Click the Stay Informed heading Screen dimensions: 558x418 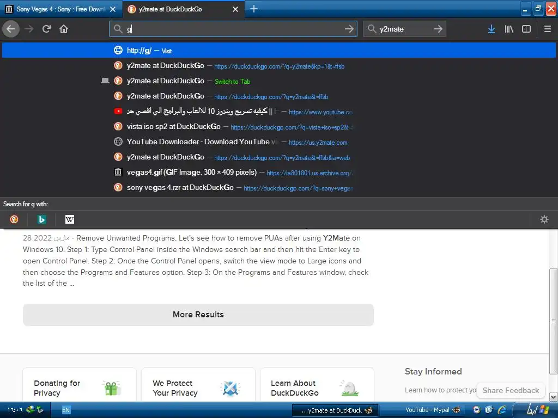point(433,371)
